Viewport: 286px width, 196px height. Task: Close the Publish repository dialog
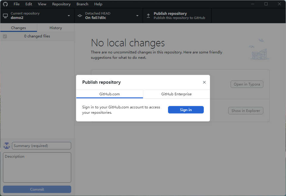point(204,82)
